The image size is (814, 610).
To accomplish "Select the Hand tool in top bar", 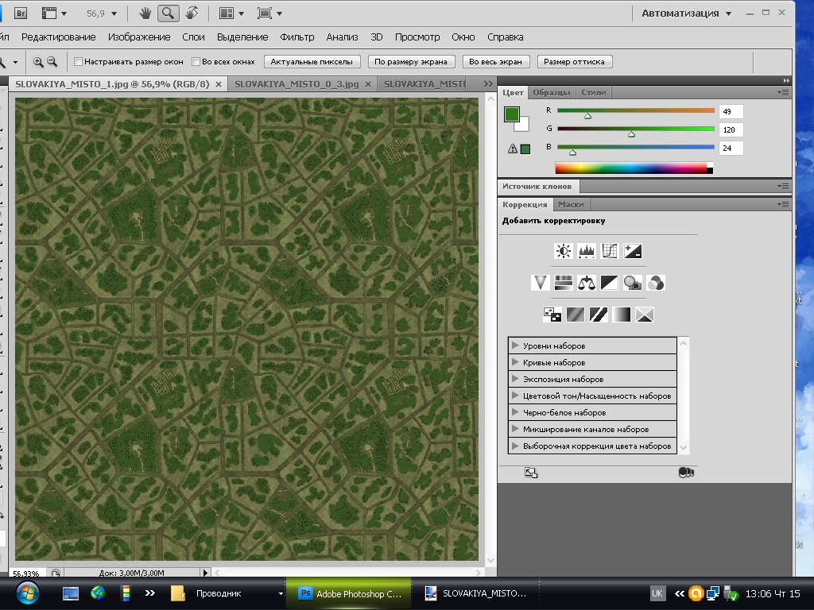I will click(x=145, y=14).
